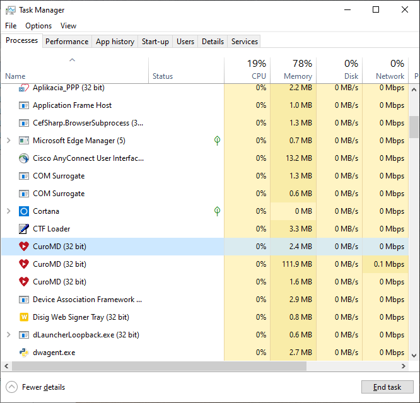Viewport: 420px width, 403px height.
Task: Click the dwagent.exe python icon
Action: [x=24, y=353]
